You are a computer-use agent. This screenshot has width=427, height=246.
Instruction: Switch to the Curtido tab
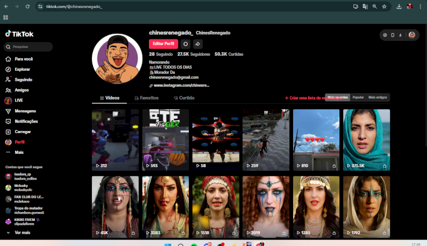184,98
